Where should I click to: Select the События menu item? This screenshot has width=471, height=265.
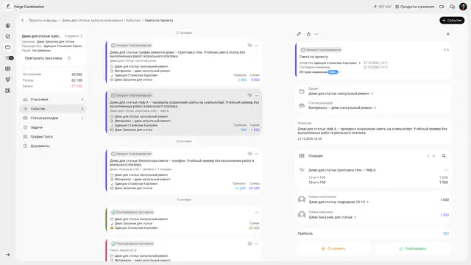point(53,109)
